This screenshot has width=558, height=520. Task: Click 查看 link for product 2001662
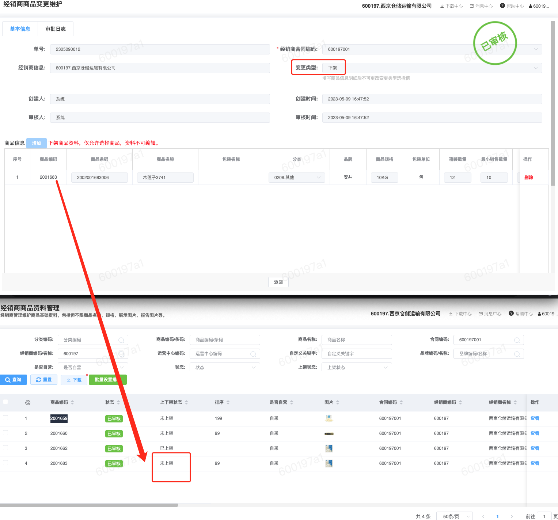(x=535, y=448)
